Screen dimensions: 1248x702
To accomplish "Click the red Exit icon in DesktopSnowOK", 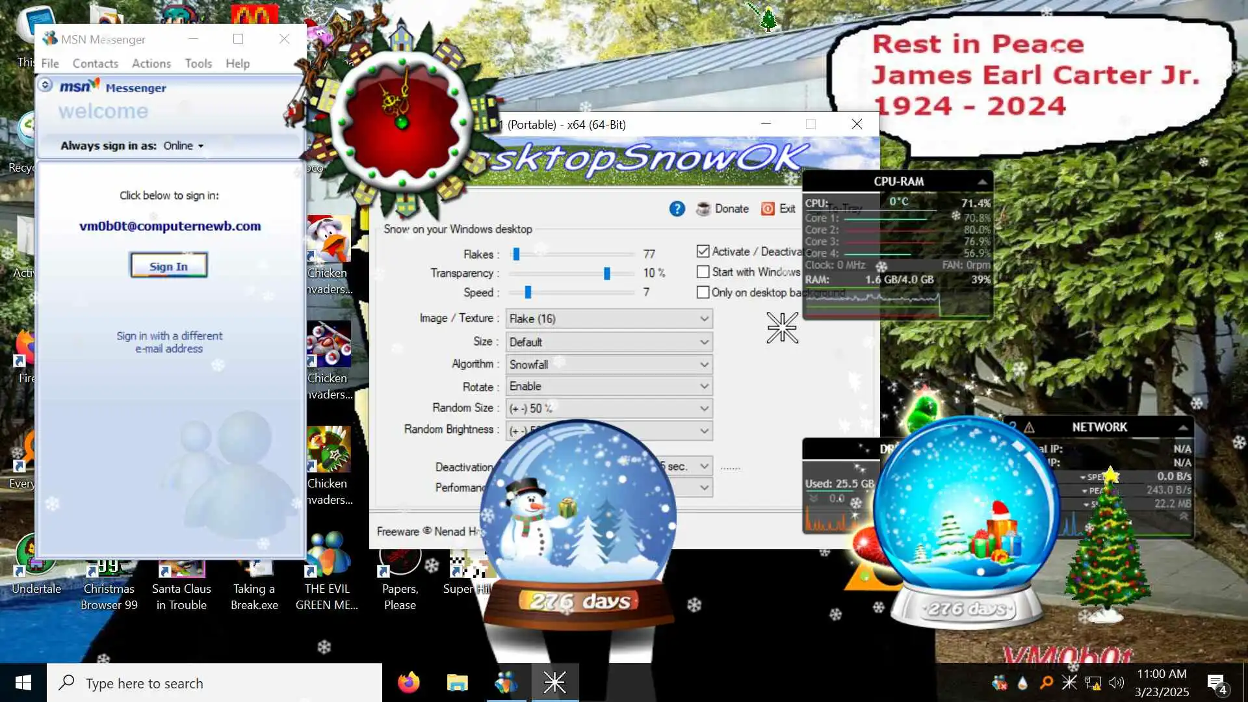I will pyautogui.click(x=768, y=209).
